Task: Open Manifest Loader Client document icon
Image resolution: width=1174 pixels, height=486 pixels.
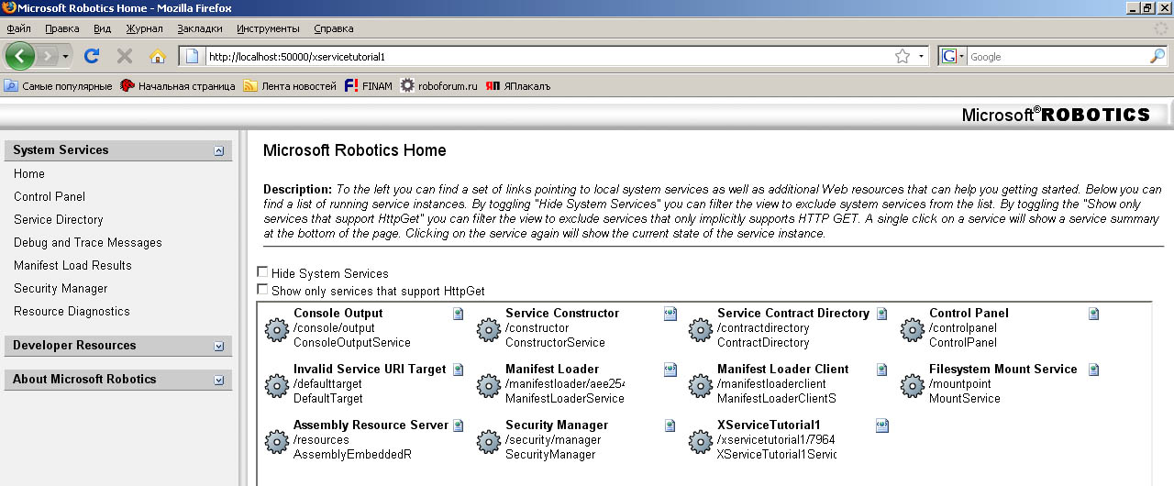Action: (882, 370)
